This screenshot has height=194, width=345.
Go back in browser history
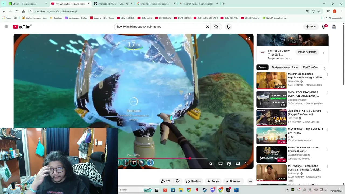[4, 11]
